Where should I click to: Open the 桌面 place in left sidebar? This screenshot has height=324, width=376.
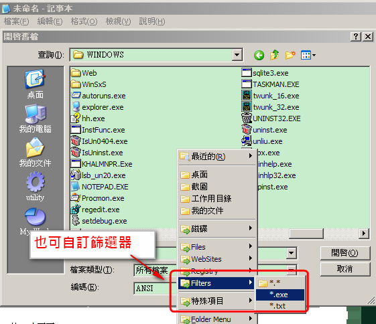[x=36, y=84]
